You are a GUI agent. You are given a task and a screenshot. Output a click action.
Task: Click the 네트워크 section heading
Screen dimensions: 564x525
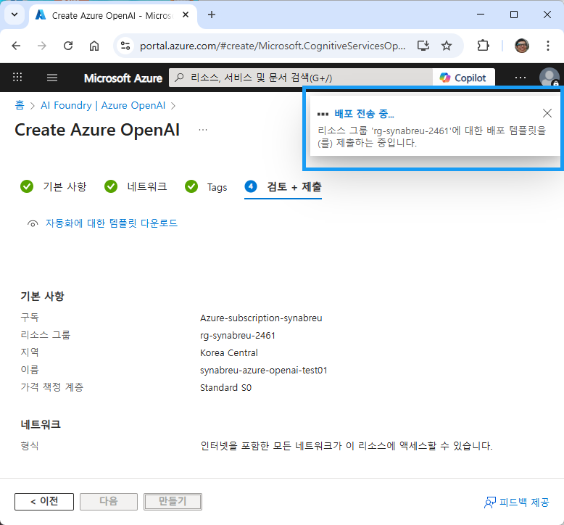41,425
